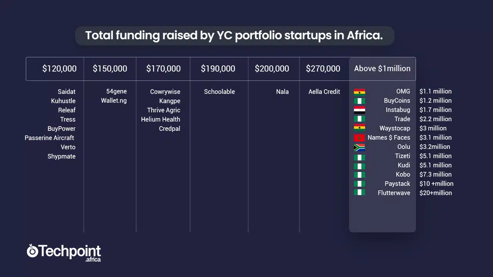Screen dimensions: 493x277
Task: Click the chart title about YC portfolio startups
Action: pyautogui.click(x=234, y=35)
